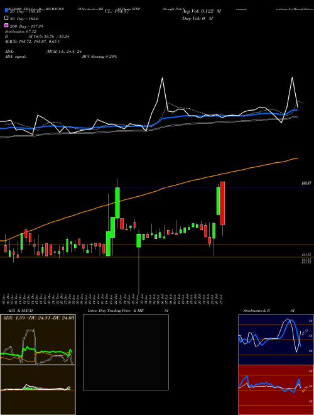The image size is (314, 415).
Task: Open the blue Stochastics oscillator panel
Action: pyautogui.click(x=276, y=340)
